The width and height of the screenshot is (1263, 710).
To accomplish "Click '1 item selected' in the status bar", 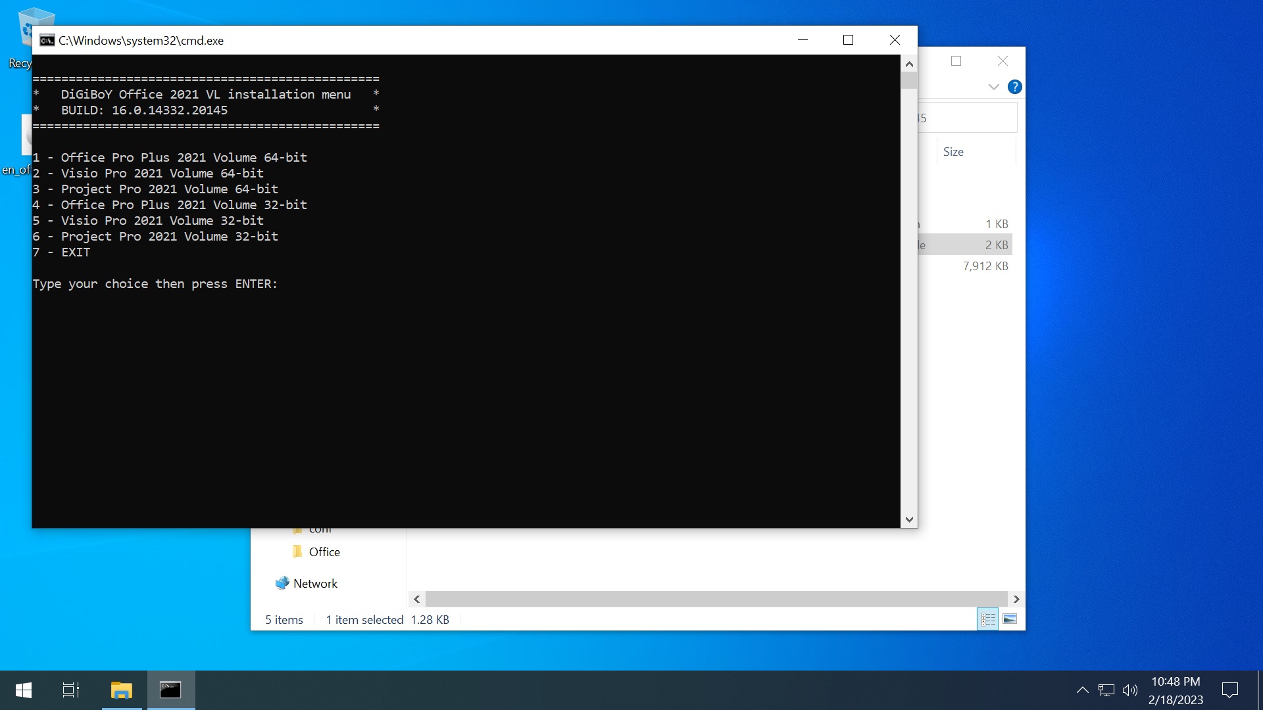I will click(x=364, y=620).
